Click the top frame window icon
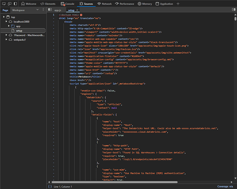Screen dimensions: 237x189 point(8,17)
